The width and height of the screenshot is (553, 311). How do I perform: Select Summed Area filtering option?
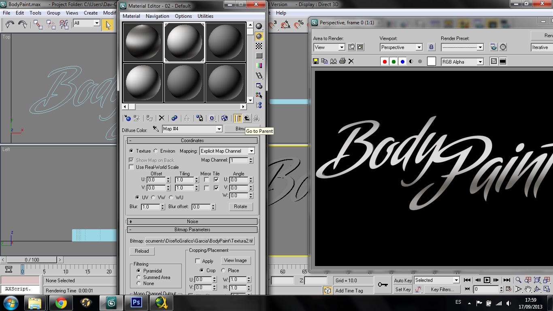pos(139,277)
